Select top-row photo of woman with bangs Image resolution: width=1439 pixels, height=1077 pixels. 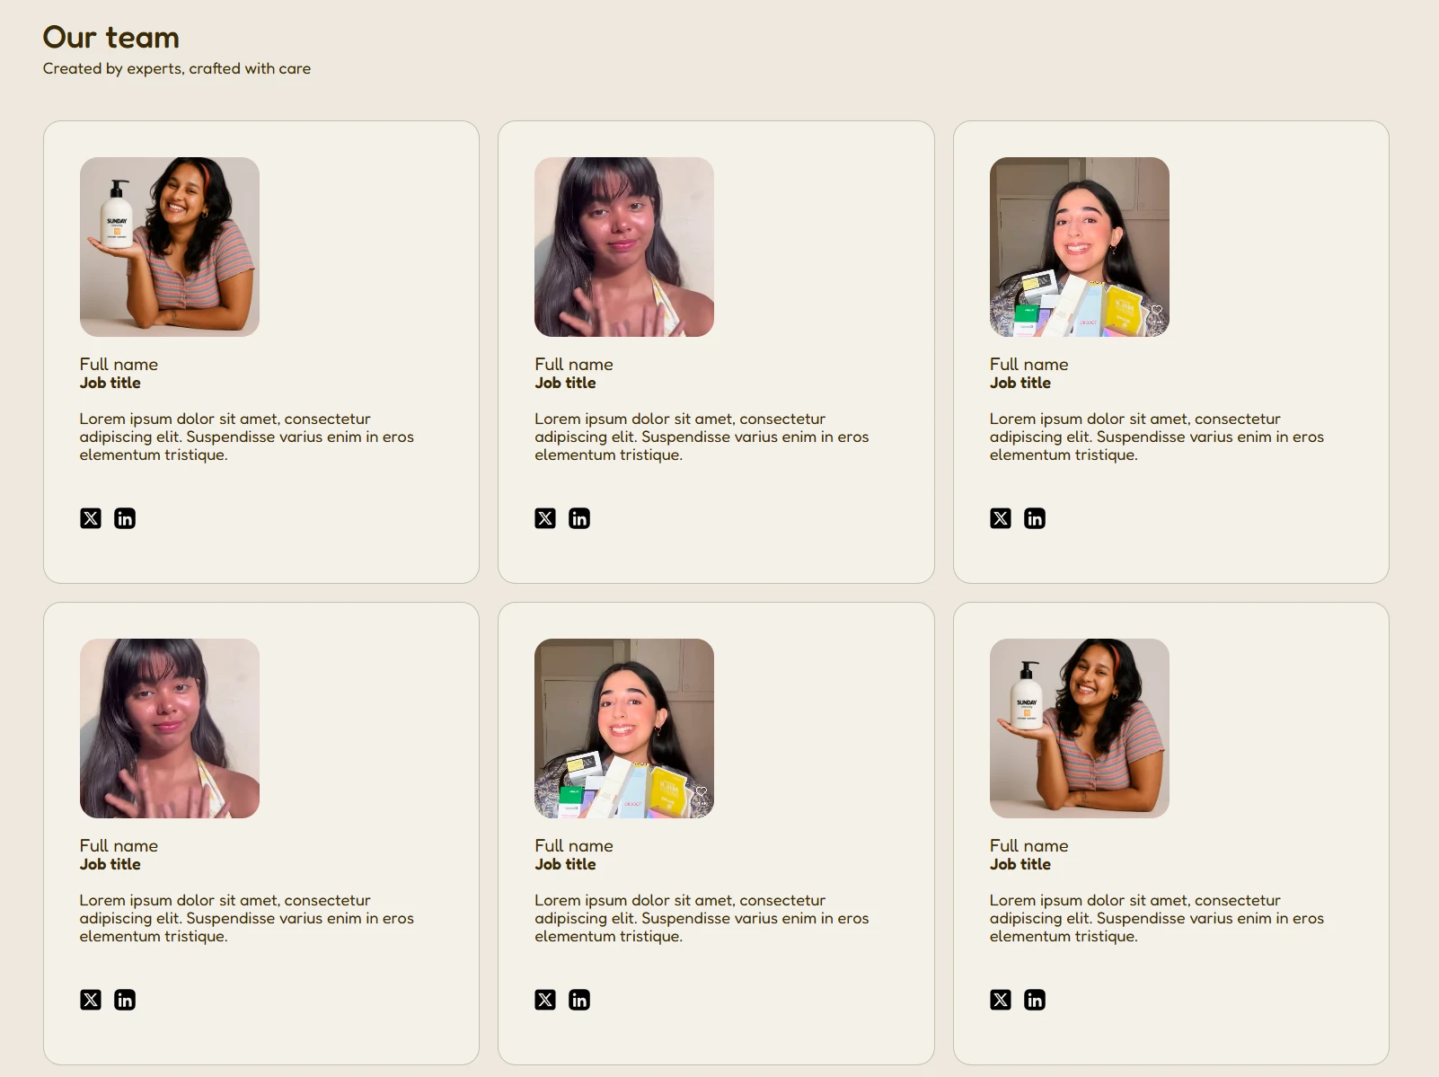point(624,247)
